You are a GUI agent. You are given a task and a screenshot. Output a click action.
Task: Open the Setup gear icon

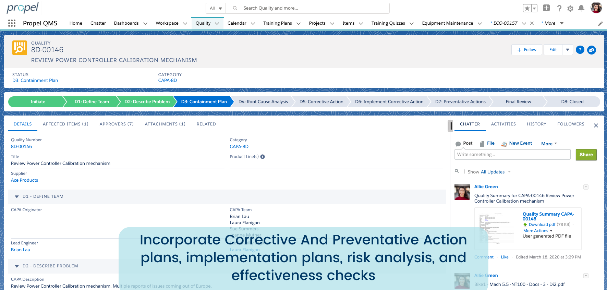pos(570,8)
